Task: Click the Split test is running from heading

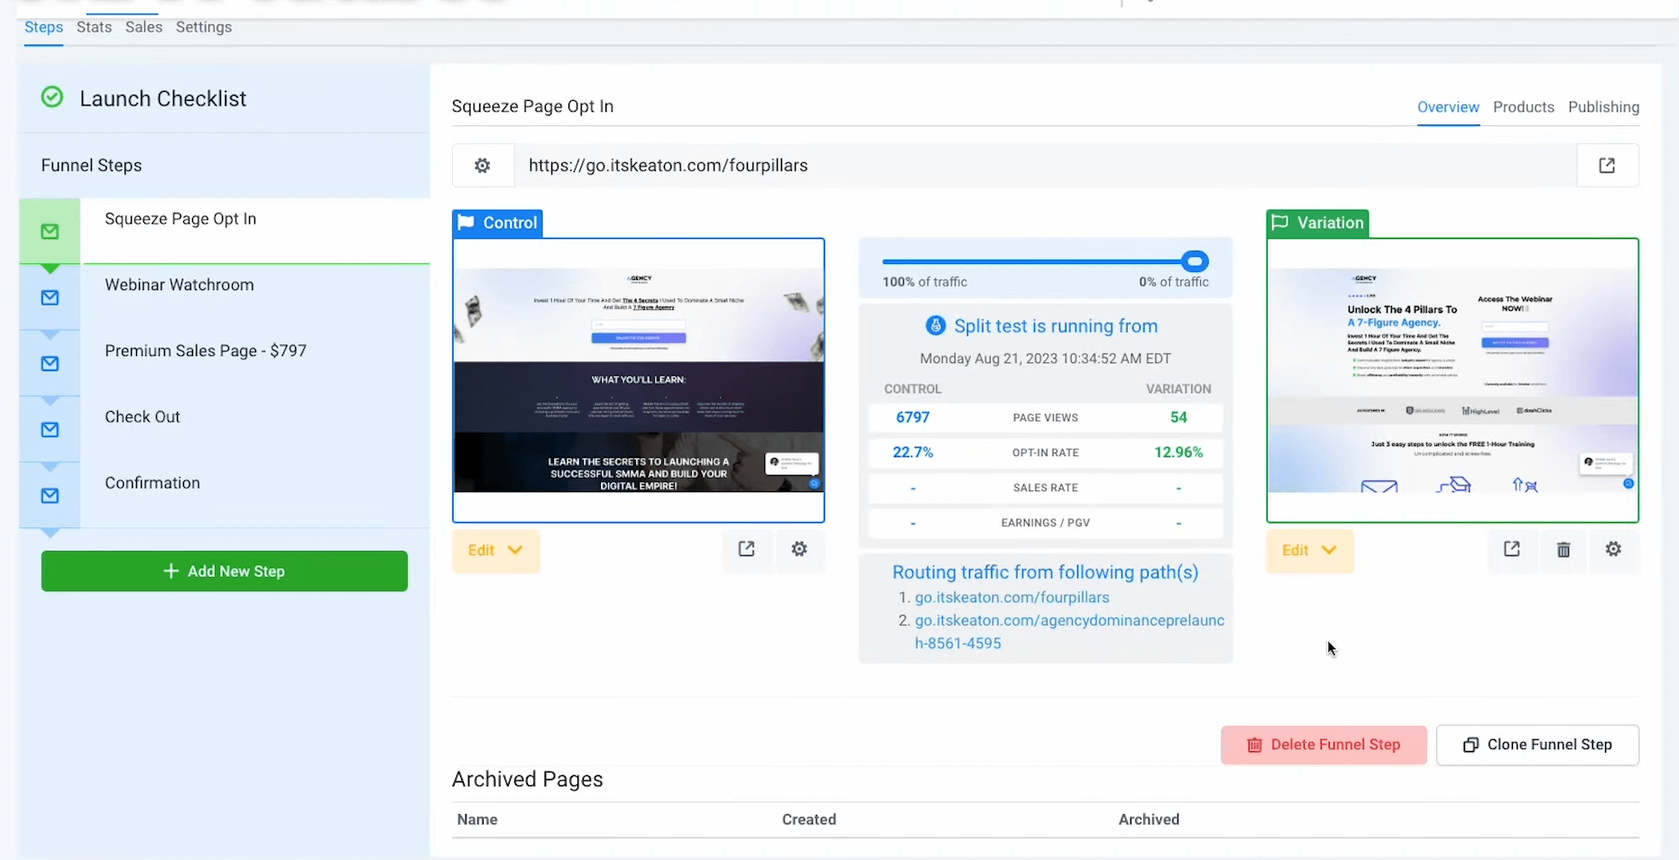Action: pyautogui.click(x=1056, y=326)
